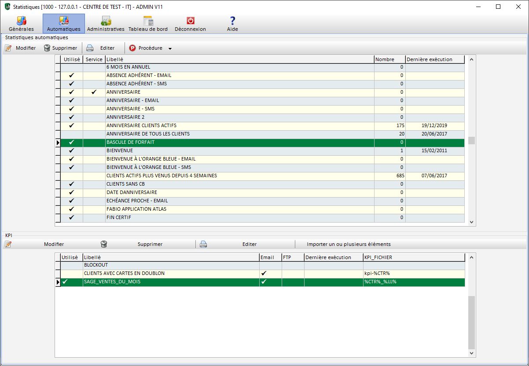Click the Déconnexion power icon
529x366 pixels.
tap(190, 21)
